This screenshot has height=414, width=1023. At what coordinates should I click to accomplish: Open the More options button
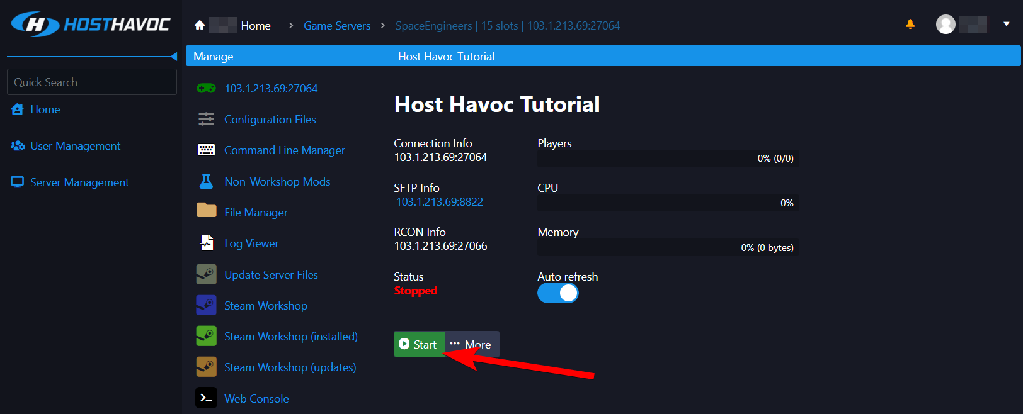point(472,344)
